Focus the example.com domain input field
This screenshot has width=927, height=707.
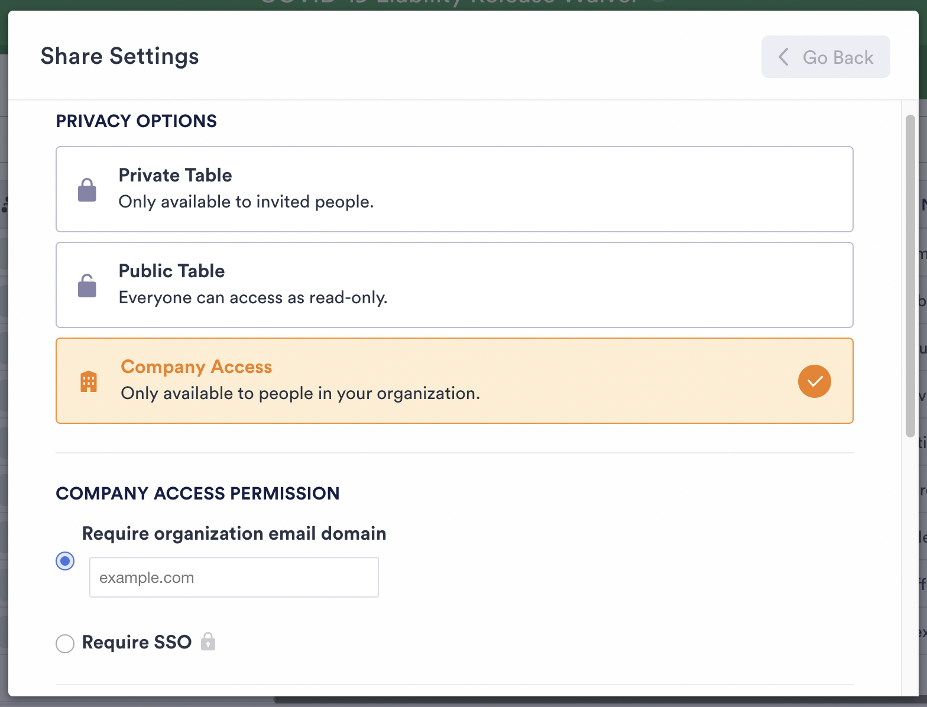pyautogui.click(x=234, y=578)
